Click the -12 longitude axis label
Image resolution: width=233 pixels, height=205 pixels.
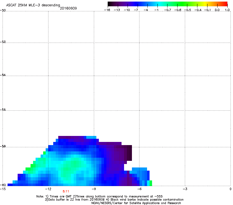[x=48, y=189]
